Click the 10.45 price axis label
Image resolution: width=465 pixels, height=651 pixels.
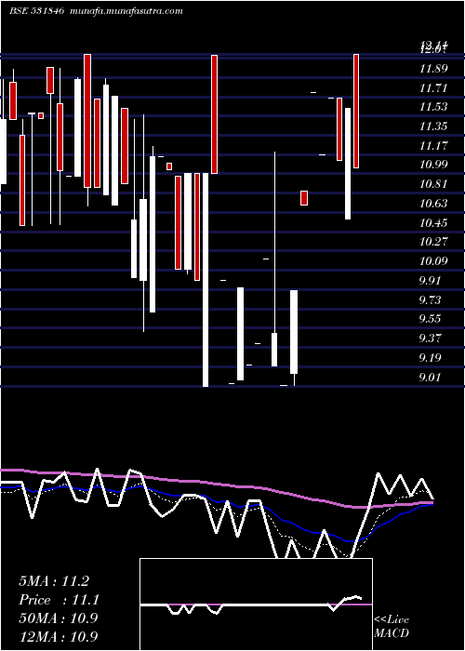pos(433,223)
